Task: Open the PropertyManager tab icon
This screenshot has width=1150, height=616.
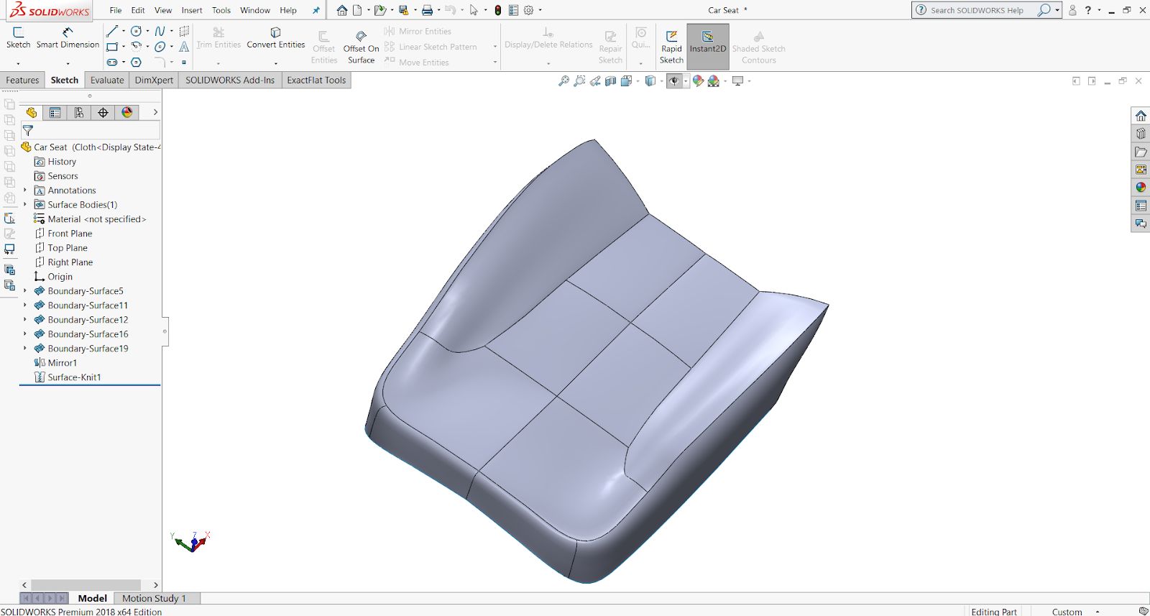Action: tap(55, 113)
